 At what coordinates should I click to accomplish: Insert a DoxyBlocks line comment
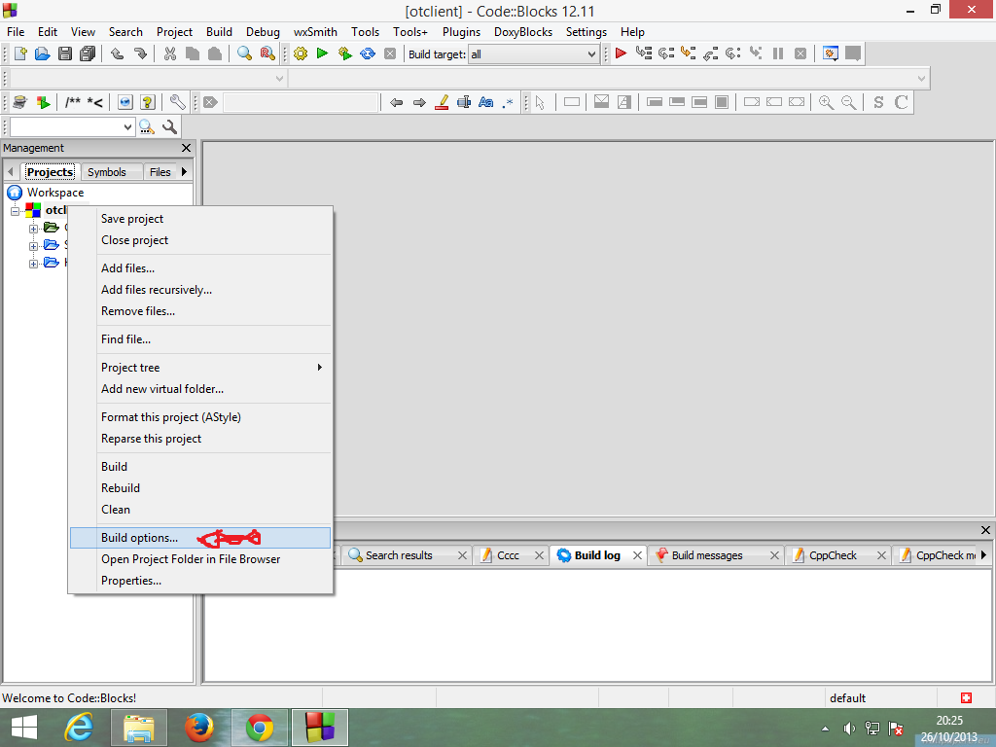(95, 102)
